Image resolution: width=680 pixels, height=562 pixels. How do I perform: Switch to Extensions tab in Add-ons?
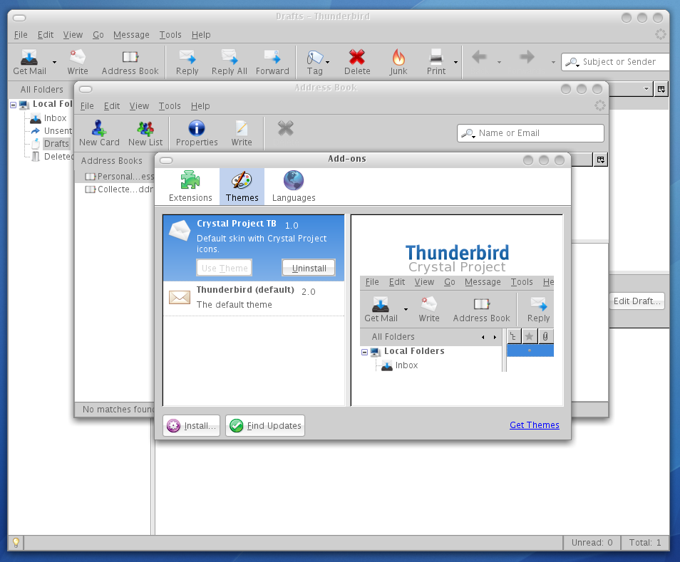tap(190, 187)
